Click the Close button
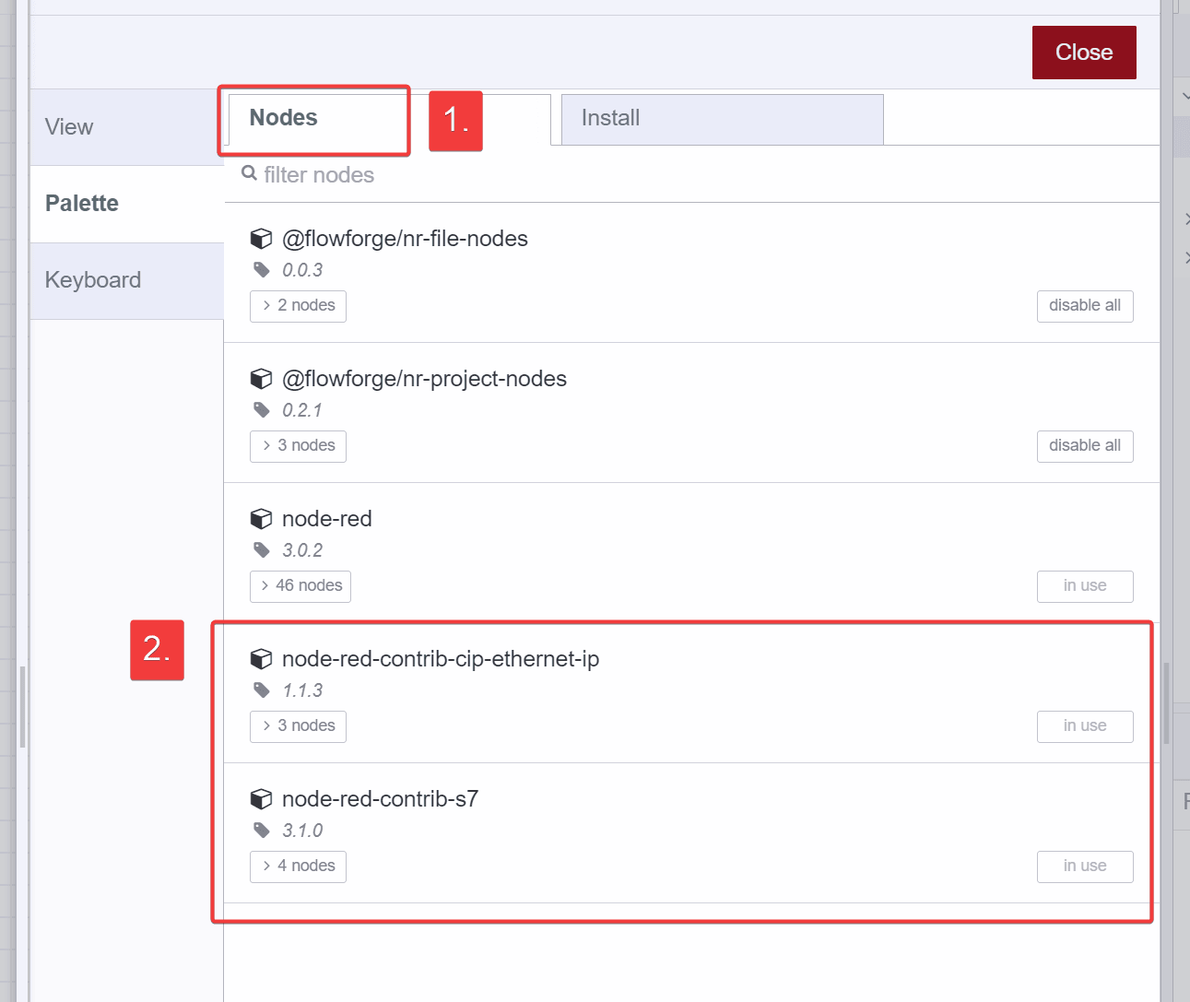The width and height of the screenshot is (1190, 1002). pyautogui.click(x=1084, y=52)
